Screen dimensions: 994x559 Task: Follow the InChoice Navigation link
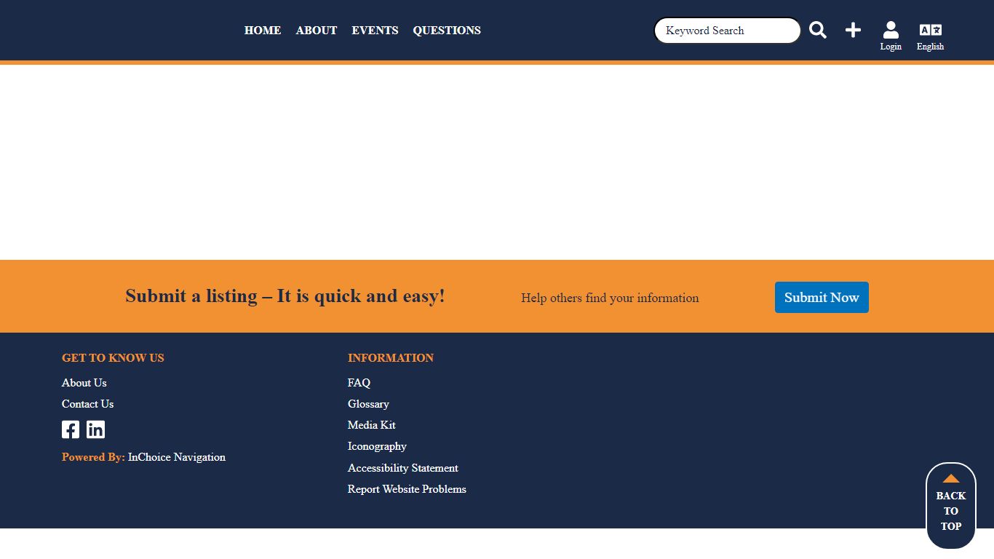tap(177, 457)
